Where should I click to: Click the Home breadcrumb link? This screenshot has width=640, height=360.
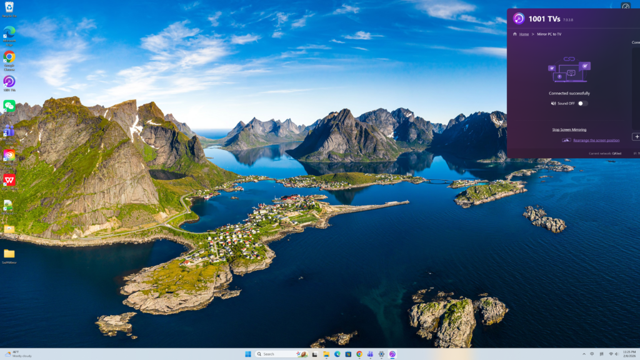[x=524, y=34]
